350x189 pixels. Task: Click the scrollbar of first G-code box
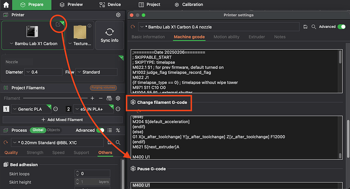pyautogui.click(x=340, y=57)
